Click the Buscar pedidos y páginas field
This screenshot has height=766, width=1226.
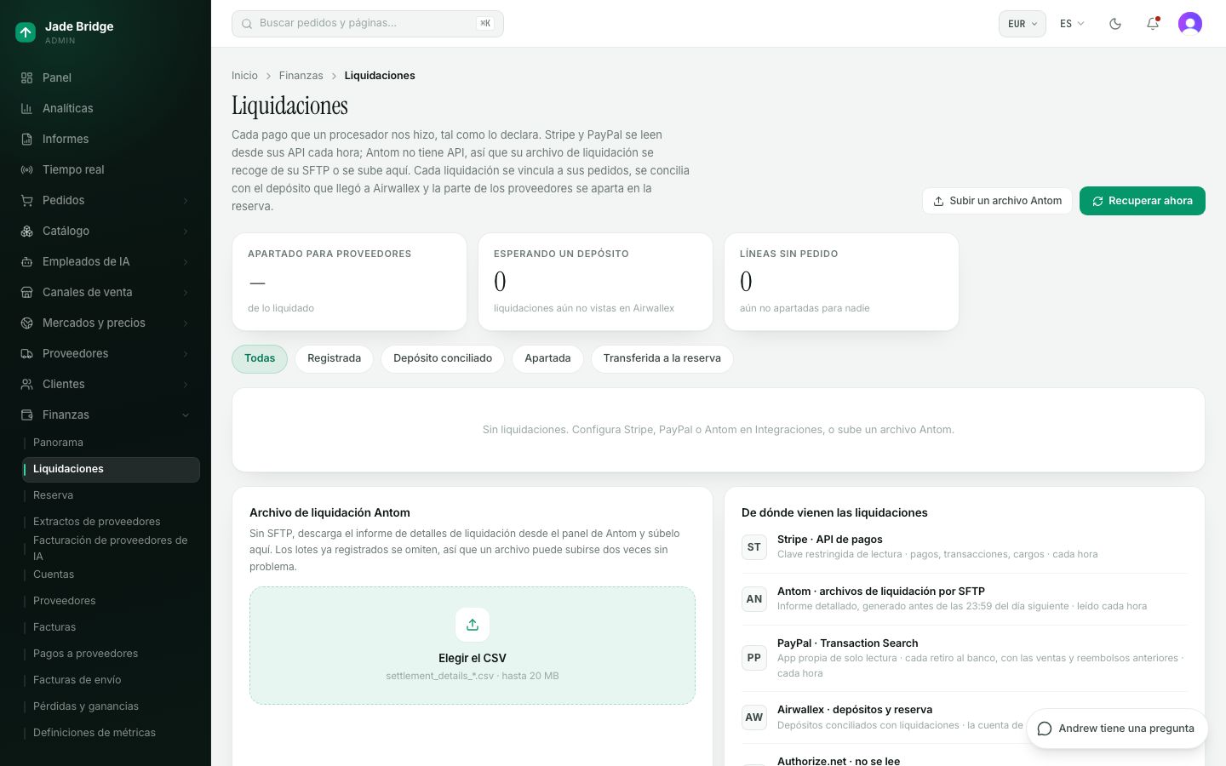[x=368, y=24]
